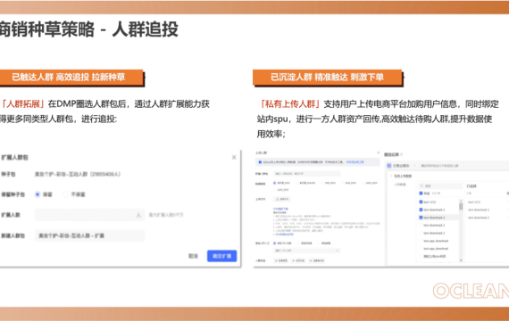Click the blue 确定扩展 button
This screenshot has width=509, height=321.
coord(221,256)
